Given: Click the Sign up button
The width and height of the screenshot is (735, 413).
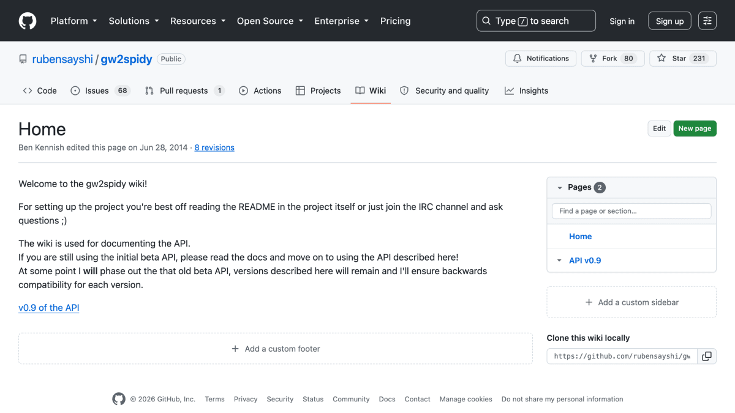Looking at the screenshot, I should coord(669,21).
